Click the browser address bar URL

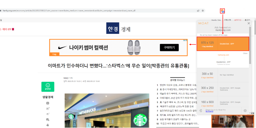(x=69, y=11)
